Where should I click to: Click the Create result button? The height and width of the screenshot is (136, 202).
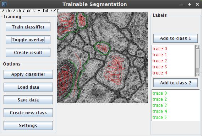tap(28, 52)
